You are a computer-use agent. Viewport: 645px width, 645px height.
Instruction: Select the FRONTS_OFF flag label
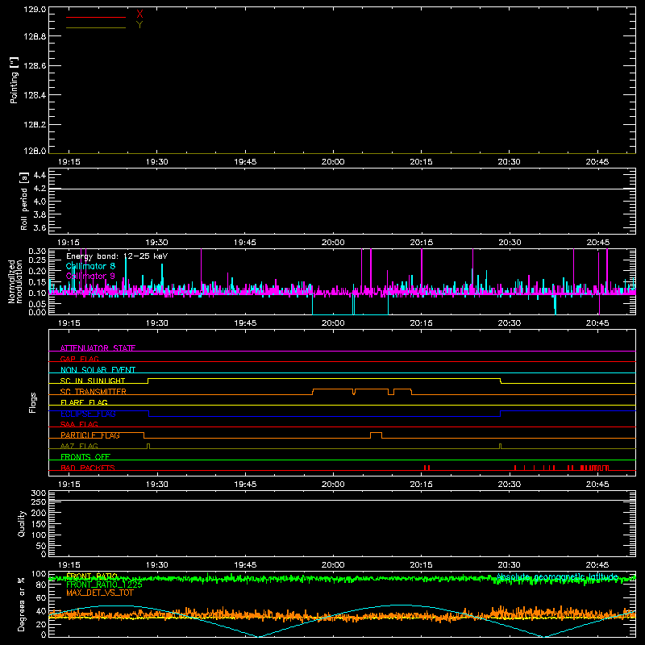(85, 457)
